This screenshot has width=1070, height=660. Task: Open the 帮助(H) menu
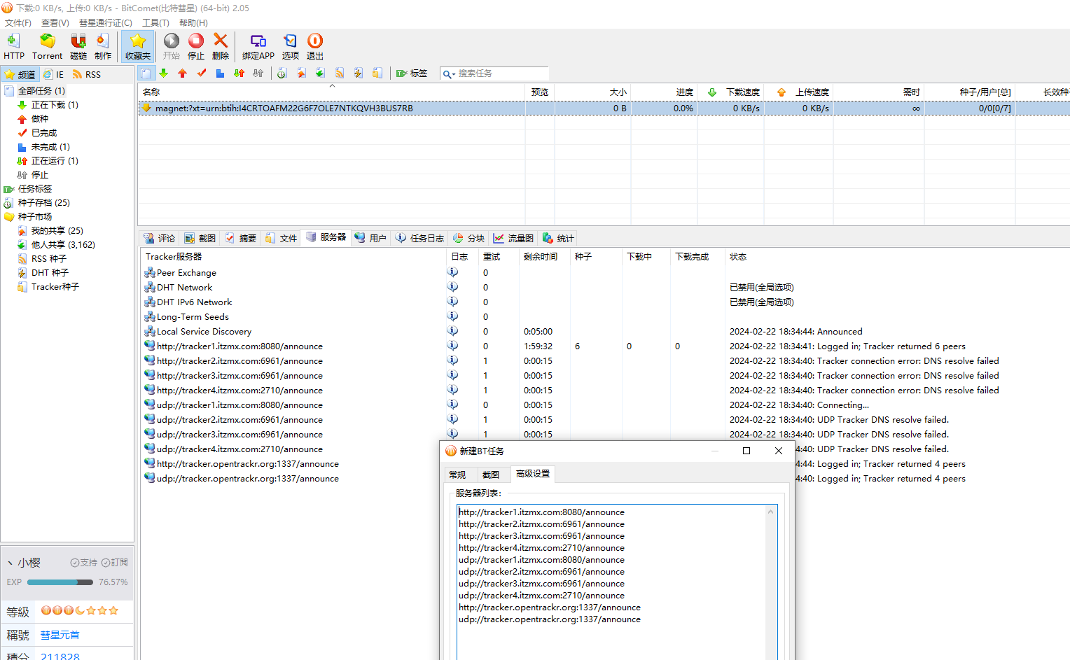193,22
